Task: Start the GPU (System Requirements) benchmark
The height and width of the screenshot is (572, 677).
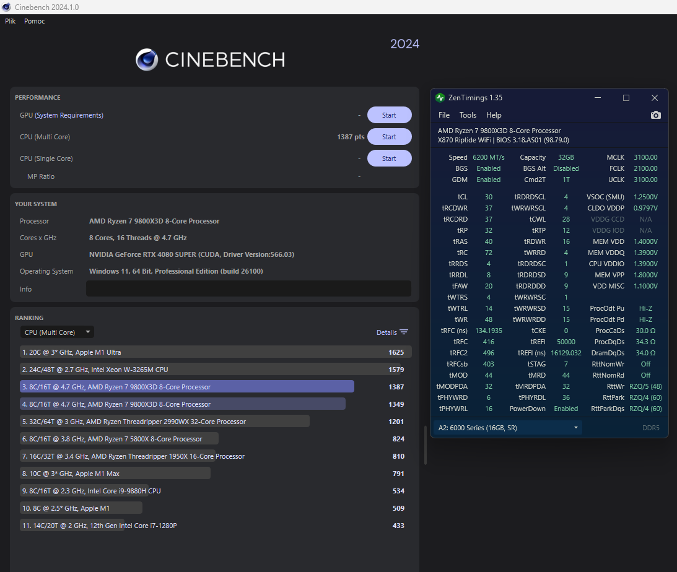Action: tap(389, 115)
